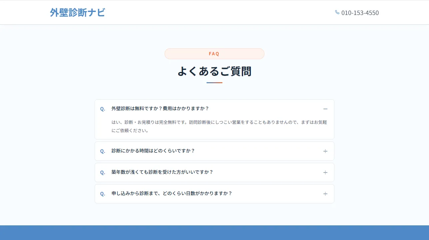Click the Q. mark beside 診断にかかる時間
The width and height of the screenshot is (429, 240).
pyautogui.click(x=103, y=151)
